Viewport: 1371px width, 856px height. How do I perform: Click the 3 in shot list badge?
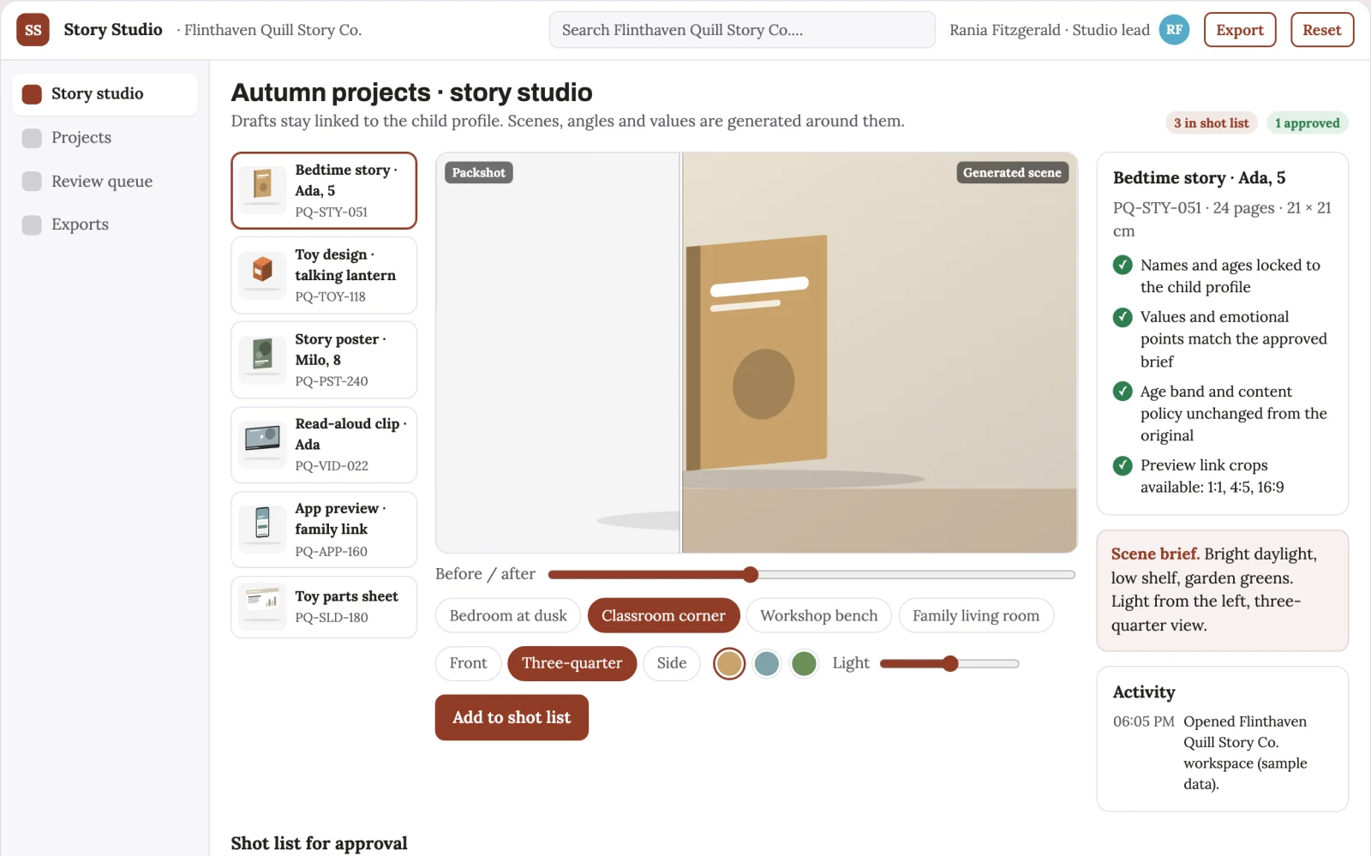[1211, 123]
